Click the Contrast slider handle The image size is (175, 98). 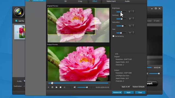[x=122, y=19]
